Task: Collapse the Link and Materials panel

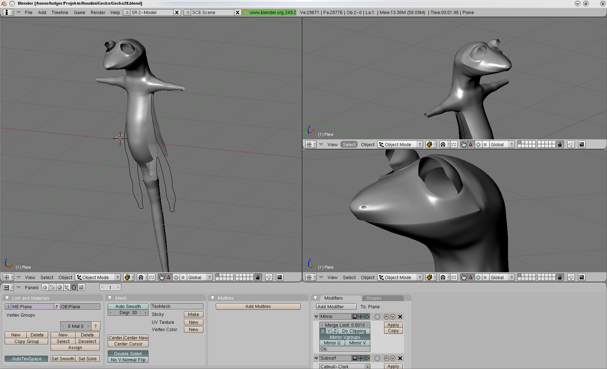Action: (x=7, y=298)
